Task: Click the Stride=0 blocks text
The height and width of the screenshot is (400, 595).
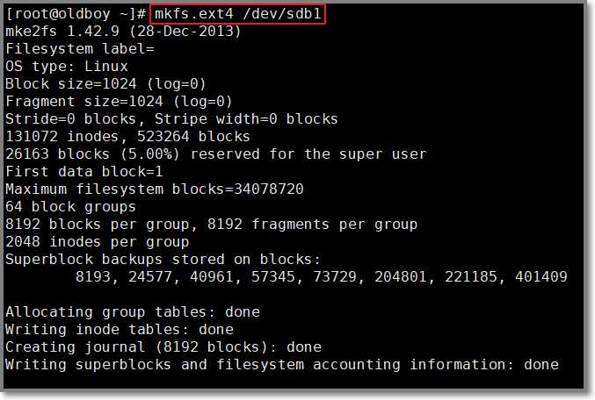Action: click(70, 119)
